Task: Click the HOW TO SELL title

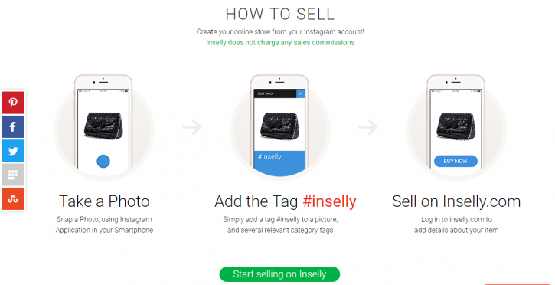Action: click(280, 14)
